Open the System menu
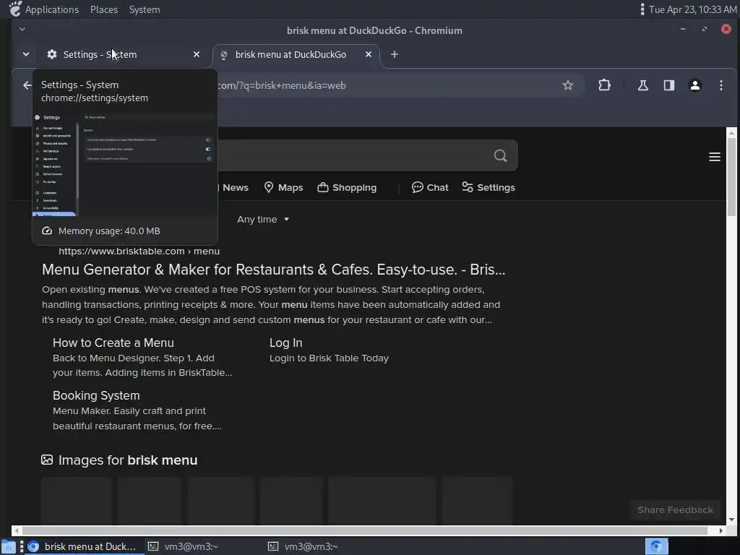Image resolution: width=740 pixels, height=555 pixels. 145,9
